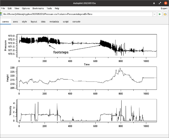
Task: Open the file browser folder icon
Action: coord(165,14)
